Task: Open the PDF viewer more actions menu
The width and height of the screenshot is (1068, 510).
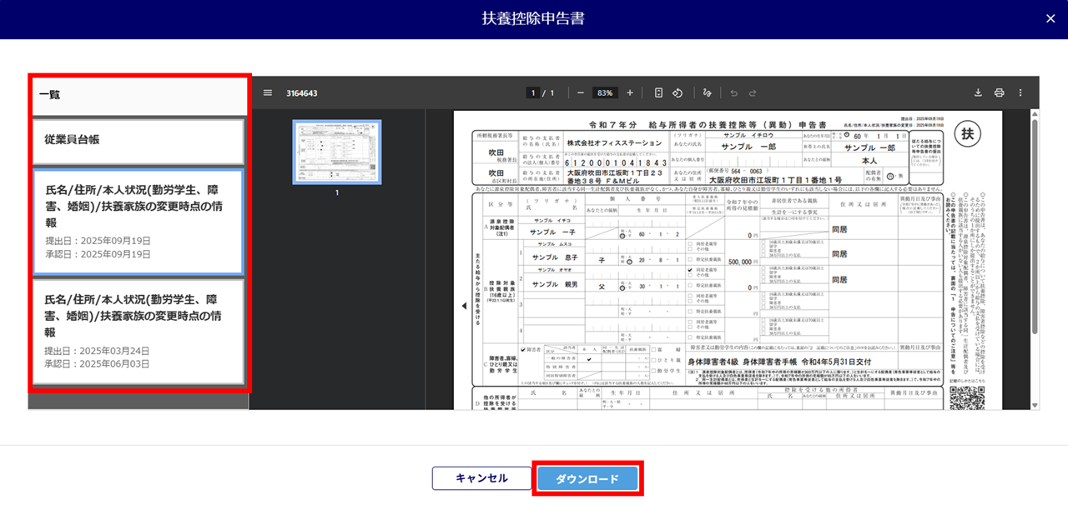Action: pyautogui.click(x=1020, y=92)
